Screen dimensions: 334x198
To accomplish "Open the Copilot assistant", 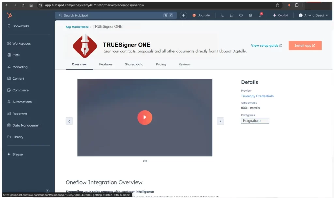I will coord(280,15).
